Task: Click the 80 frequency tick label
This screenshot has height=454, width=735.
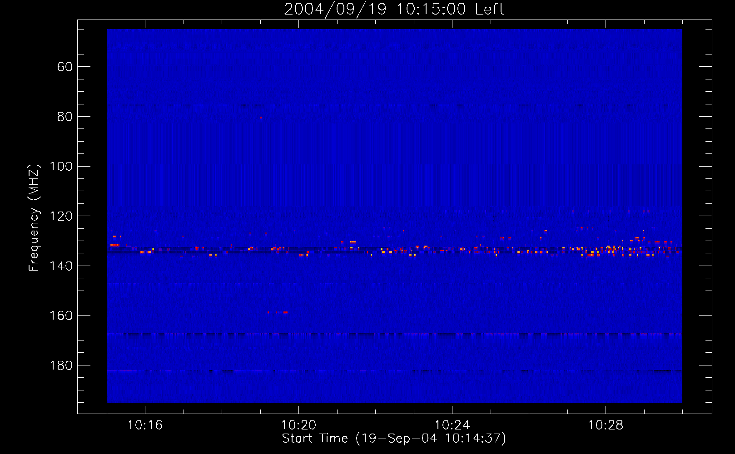Action: coord(65,117)
